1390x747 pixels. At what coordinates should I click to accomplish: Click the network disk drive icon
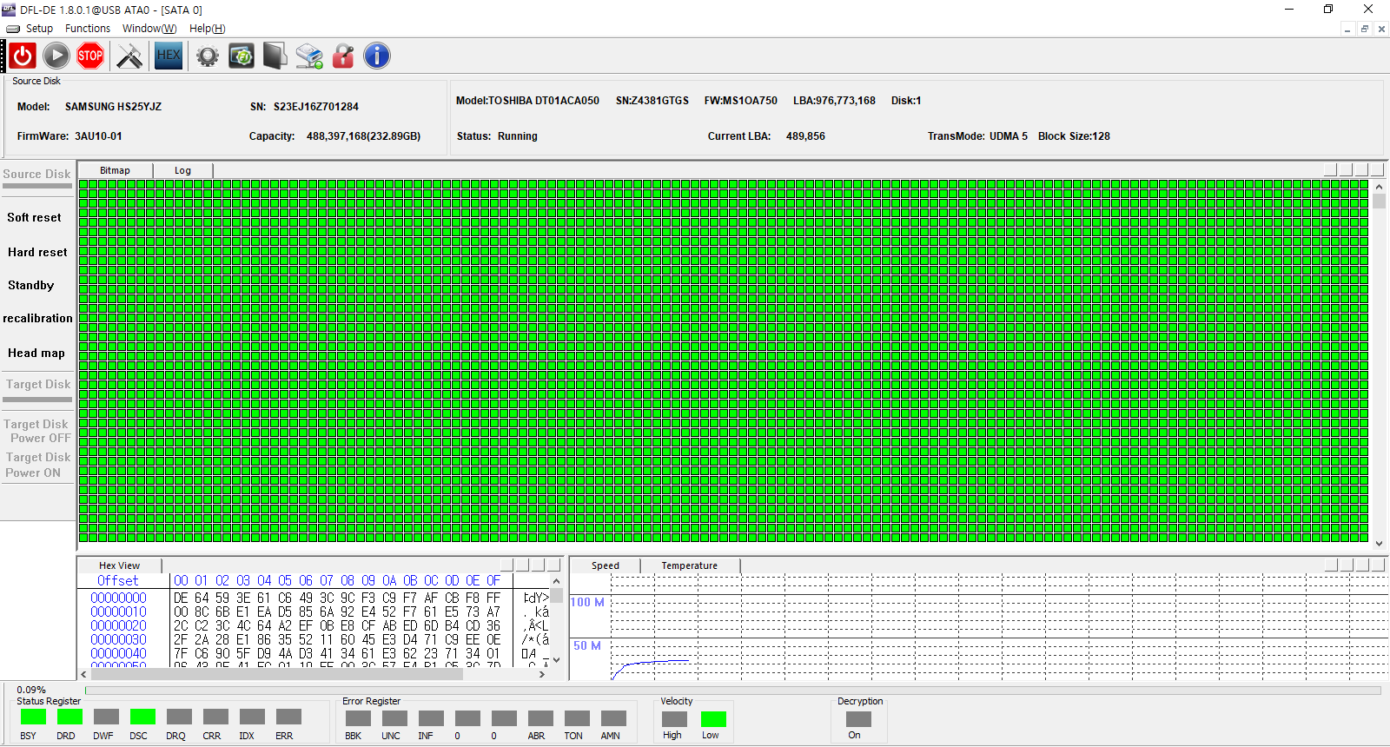pyautogui.click(x=308, y=56)
